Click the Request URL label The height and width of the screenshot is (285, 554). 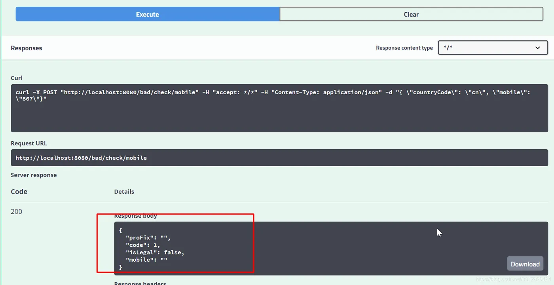[29, 143]
